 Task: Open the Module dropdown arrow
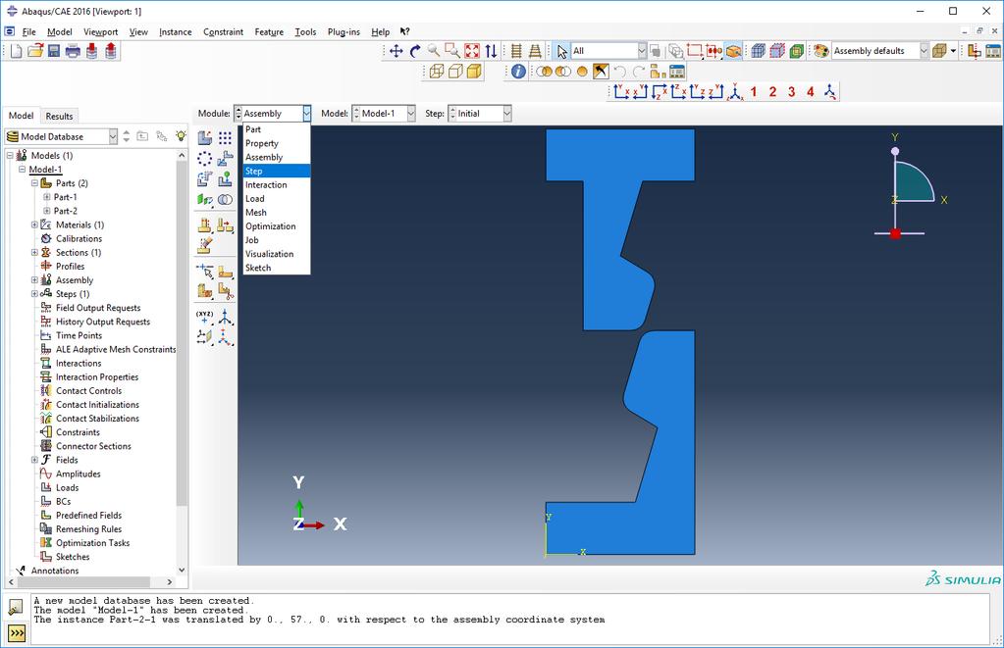point(307,113)
